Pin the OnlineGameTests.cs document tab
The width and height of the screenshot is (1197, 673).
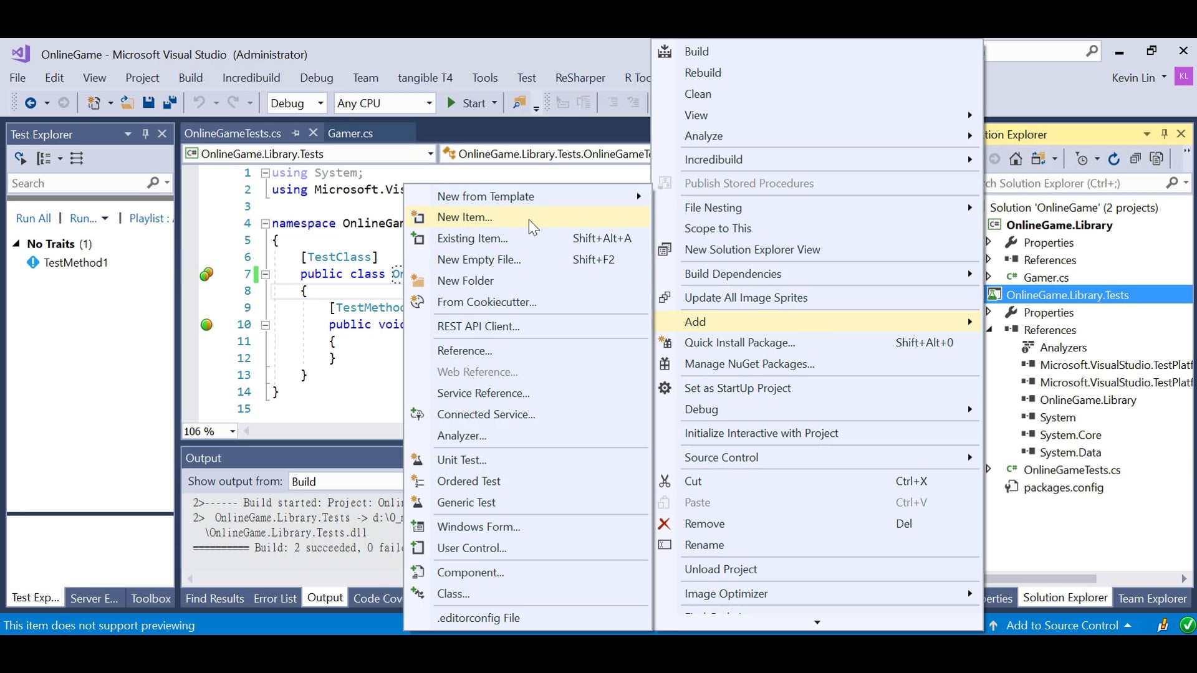(296, 133)
